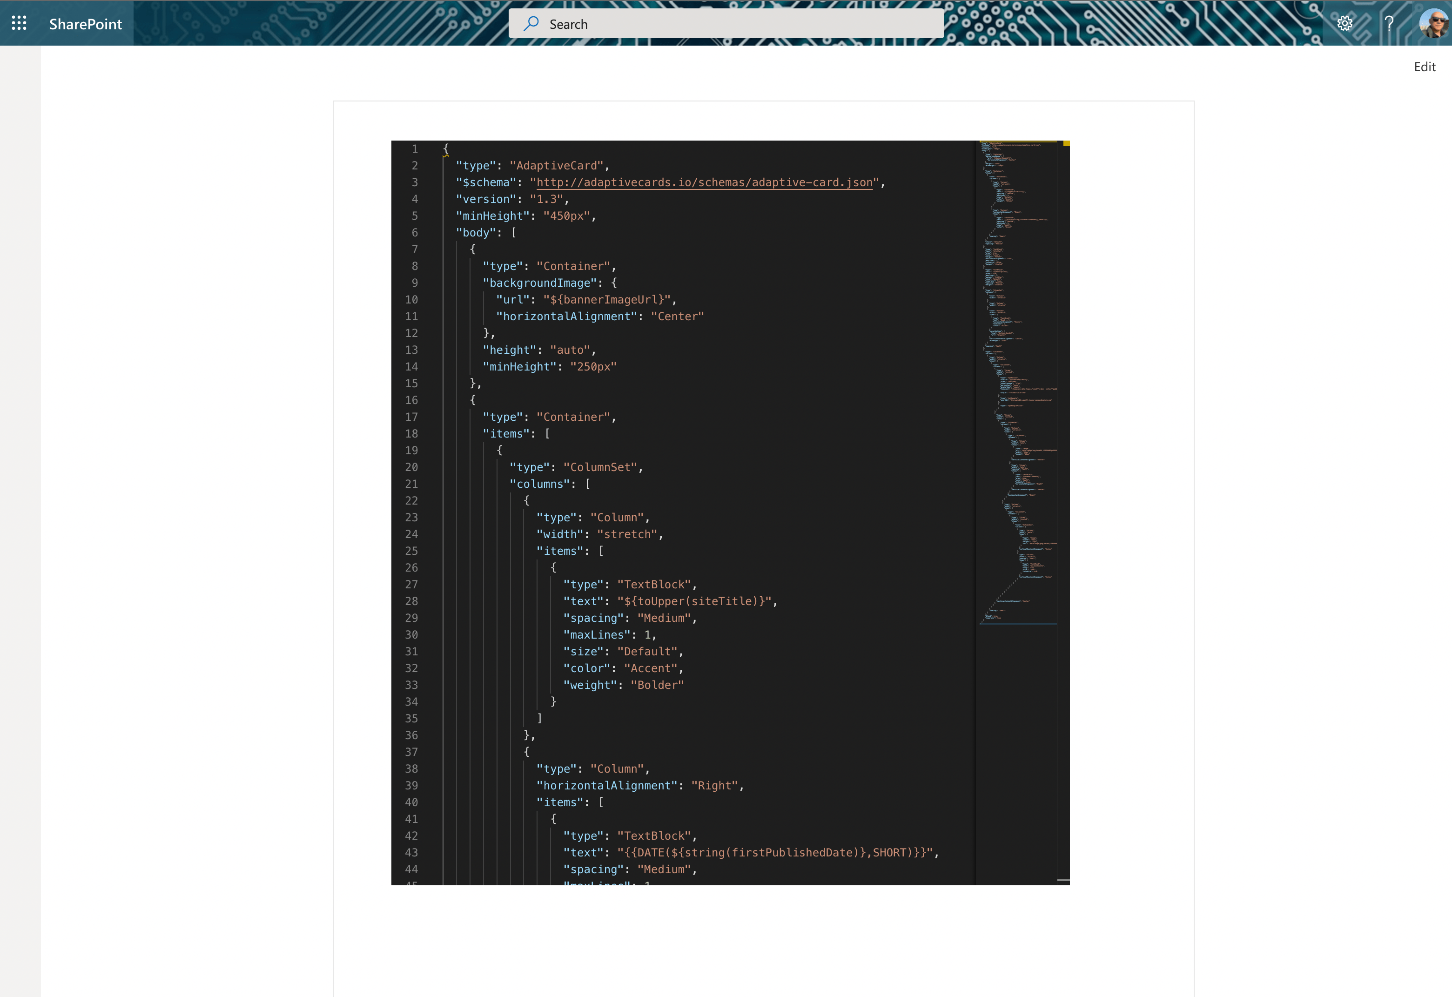Place cursor on "AdaptiveCard" value
This screenshot has width=1452, height=997.
557,166
